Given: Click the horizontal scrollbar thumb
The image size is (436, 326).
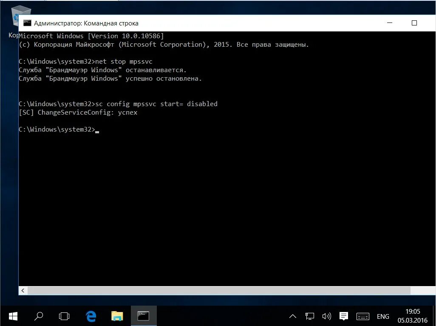Looking at the screenshot, I should (x=219, y=290).
